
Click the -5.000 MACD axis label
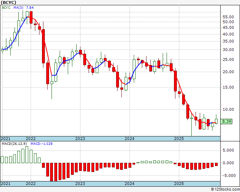(x=228, y=176)
